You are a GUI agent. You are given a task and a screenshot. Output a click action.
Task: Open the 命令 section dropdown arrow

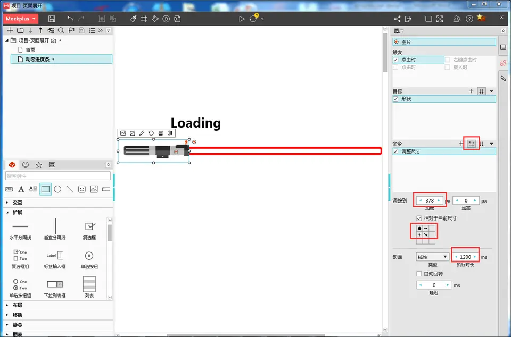pos(492,144)
